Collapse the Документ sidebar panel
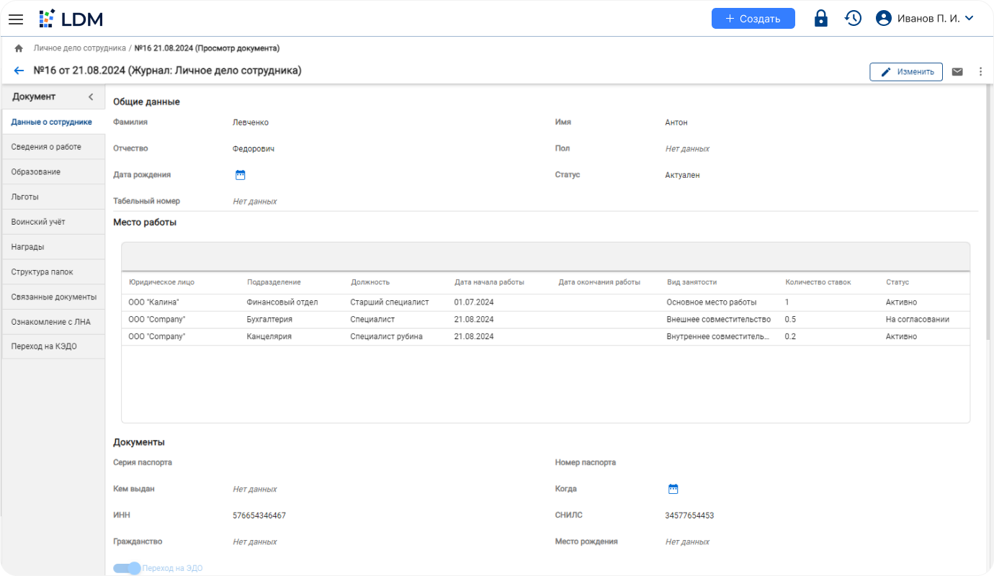Image resolution: width=994 pixels, height=576 pixels. click(x=91, y=96)
